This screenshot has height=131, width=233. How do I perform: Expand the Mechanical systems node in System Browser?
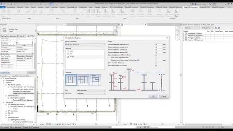tap(183, 36)
